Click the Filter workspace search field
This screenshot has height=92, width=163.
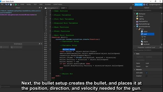148,10
